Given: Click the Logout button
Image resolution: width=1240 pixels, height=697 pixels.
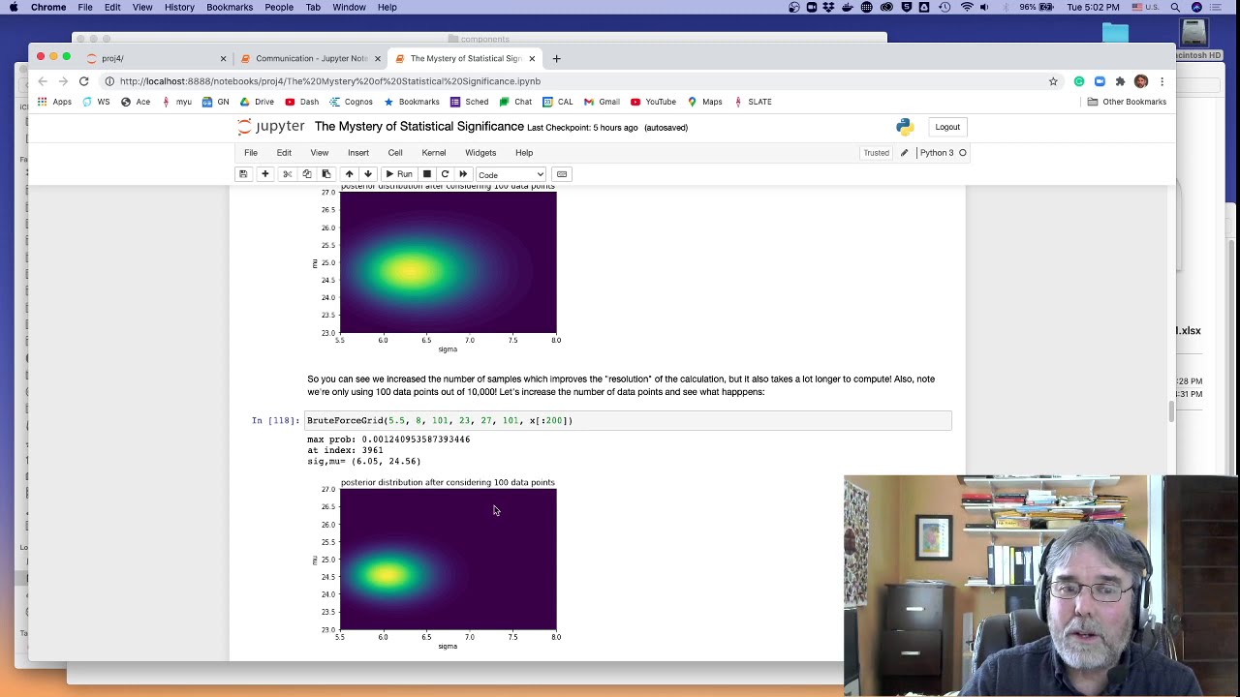Looking at the screenshot, I should 947,127.
